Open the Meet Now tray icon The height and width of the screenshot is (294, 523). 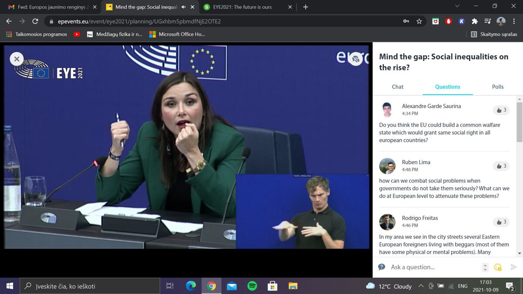pyautogui.click(x=431, y=286)
